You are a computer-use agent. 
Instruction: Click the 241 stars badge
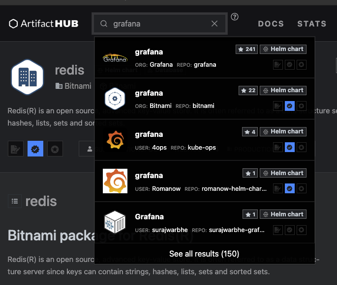[246, 49]
